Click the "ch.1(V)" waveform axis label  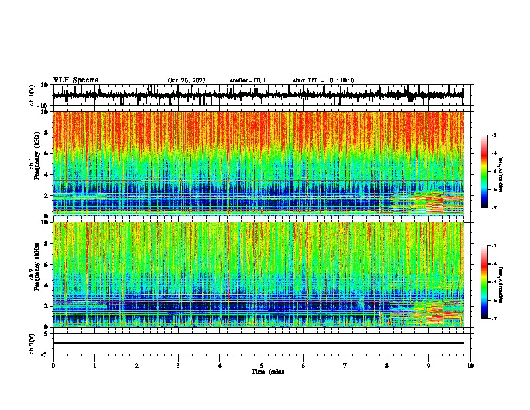pos(32,95)
